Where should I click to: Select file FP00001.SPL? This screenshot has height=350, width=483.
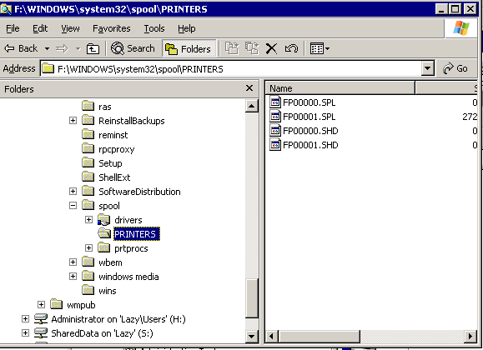tap(309, 117)
